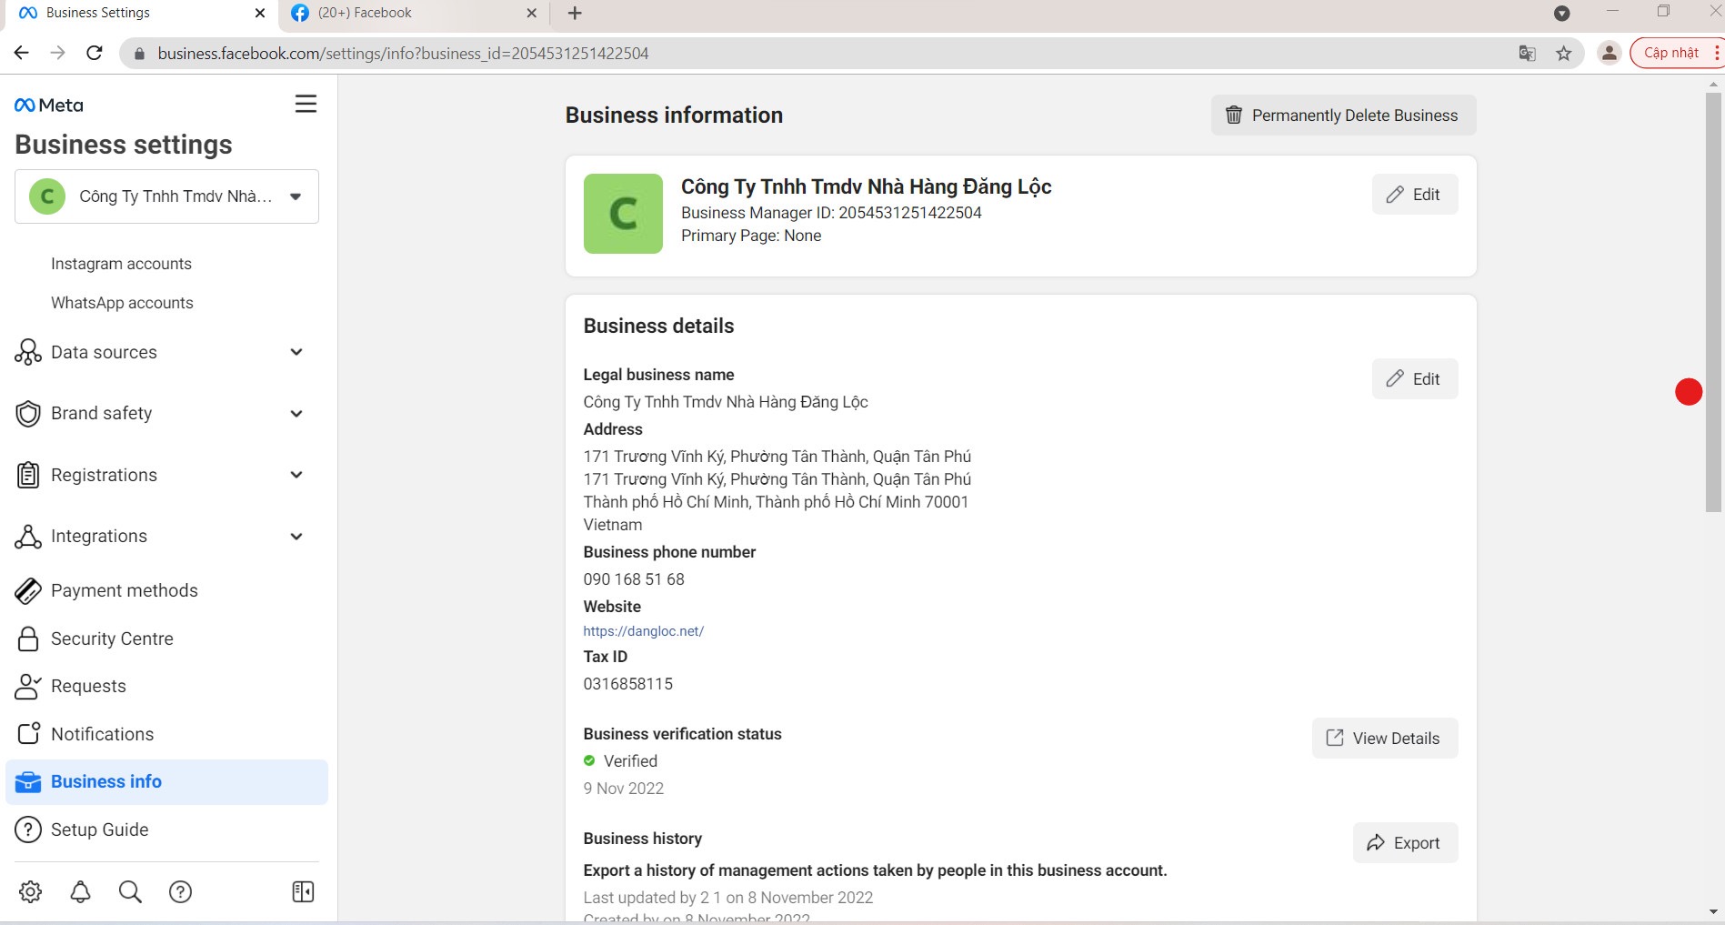Click the Brand safety shield icon
1725x925 pixels.
(28, 414)
